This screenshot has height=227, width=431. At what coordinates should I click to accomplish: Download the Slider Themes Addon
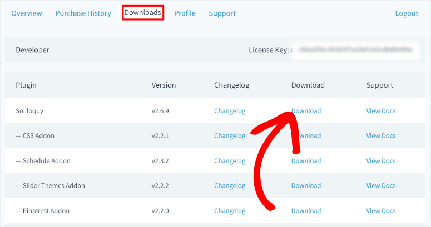306,185
